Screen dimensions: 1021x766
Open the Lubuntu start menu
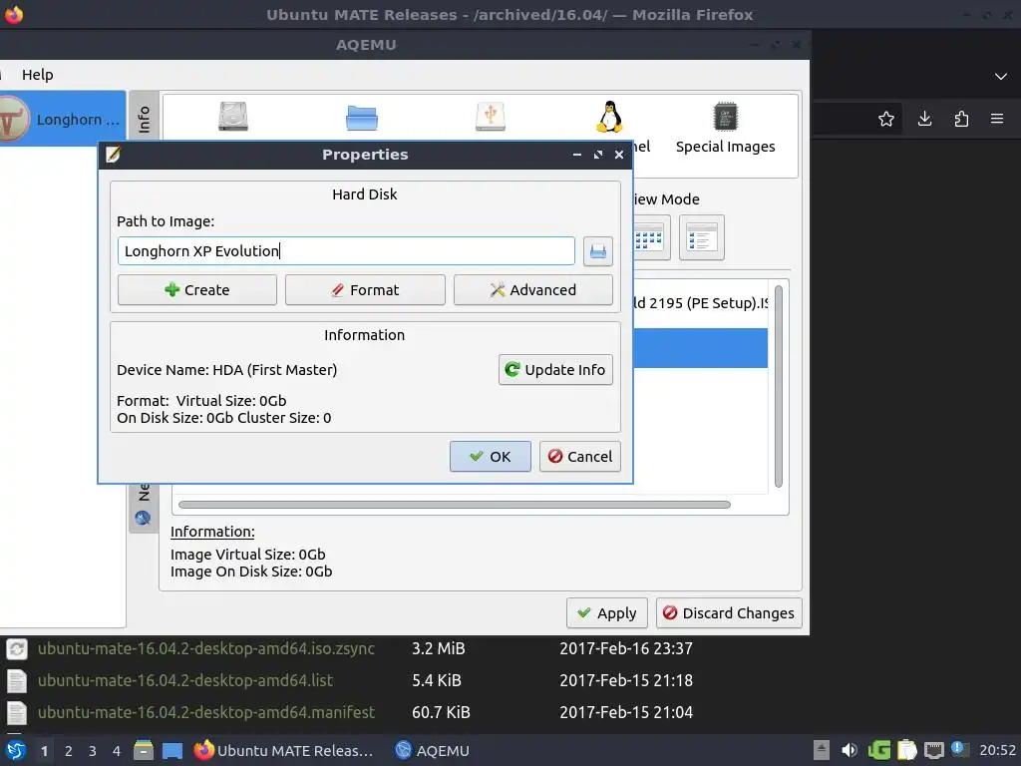click(x=15, y=750)
